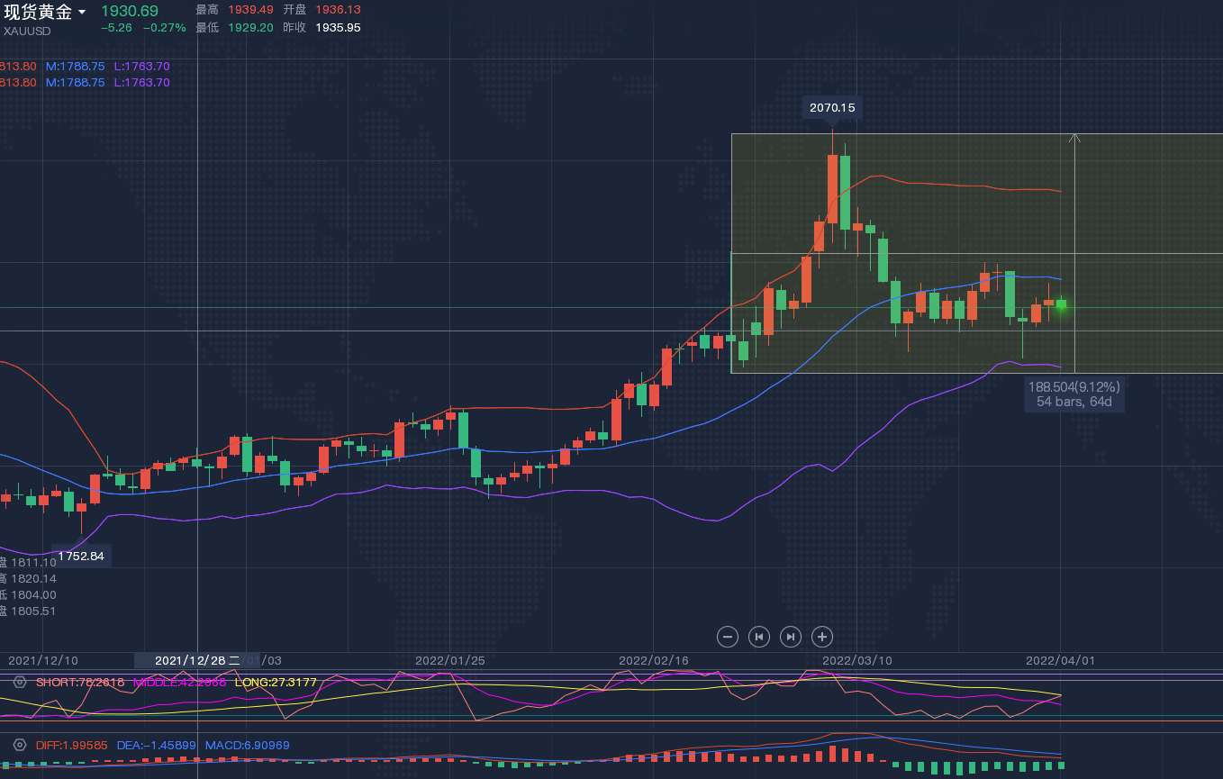Click the highlighted 2021/12/28 crosshair date label
1223x779 pixels.
pyautogui.click(x=196, y=660)
